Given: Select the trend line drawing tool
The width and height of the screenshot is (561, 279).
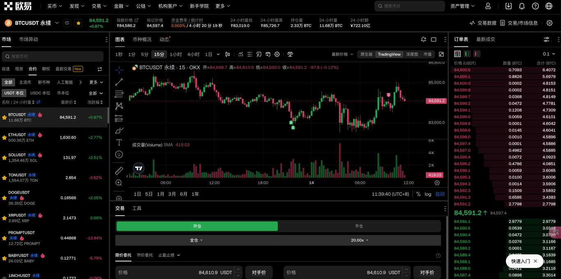Looking at the screenshot, I should [119, 82].
